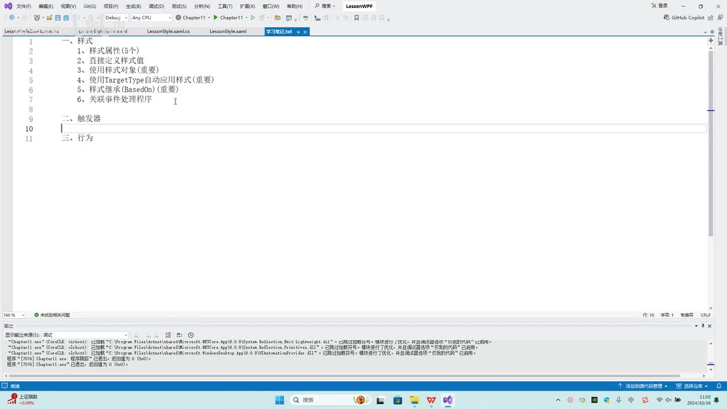727x409 pixels.
Task: Open the Debug configuration dropdown
Action: (116, 18)
